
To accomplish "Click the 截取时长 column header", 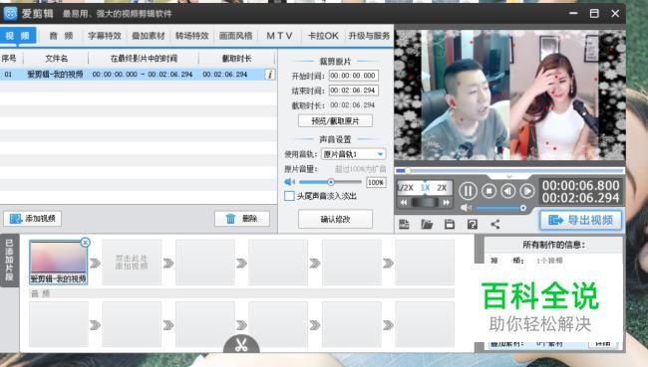I will tap(237, 59).
